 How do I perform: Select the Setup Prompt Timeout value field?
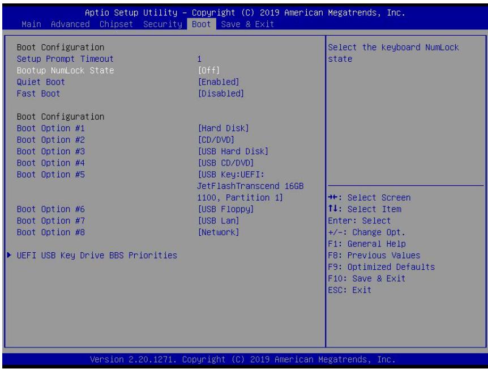(199, 59)
